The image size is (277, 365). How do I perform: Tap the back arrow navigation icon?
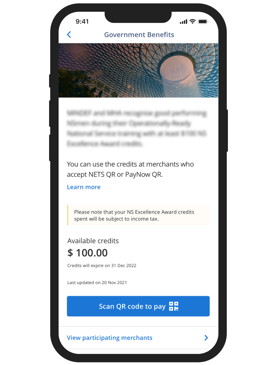click(69, 34)
